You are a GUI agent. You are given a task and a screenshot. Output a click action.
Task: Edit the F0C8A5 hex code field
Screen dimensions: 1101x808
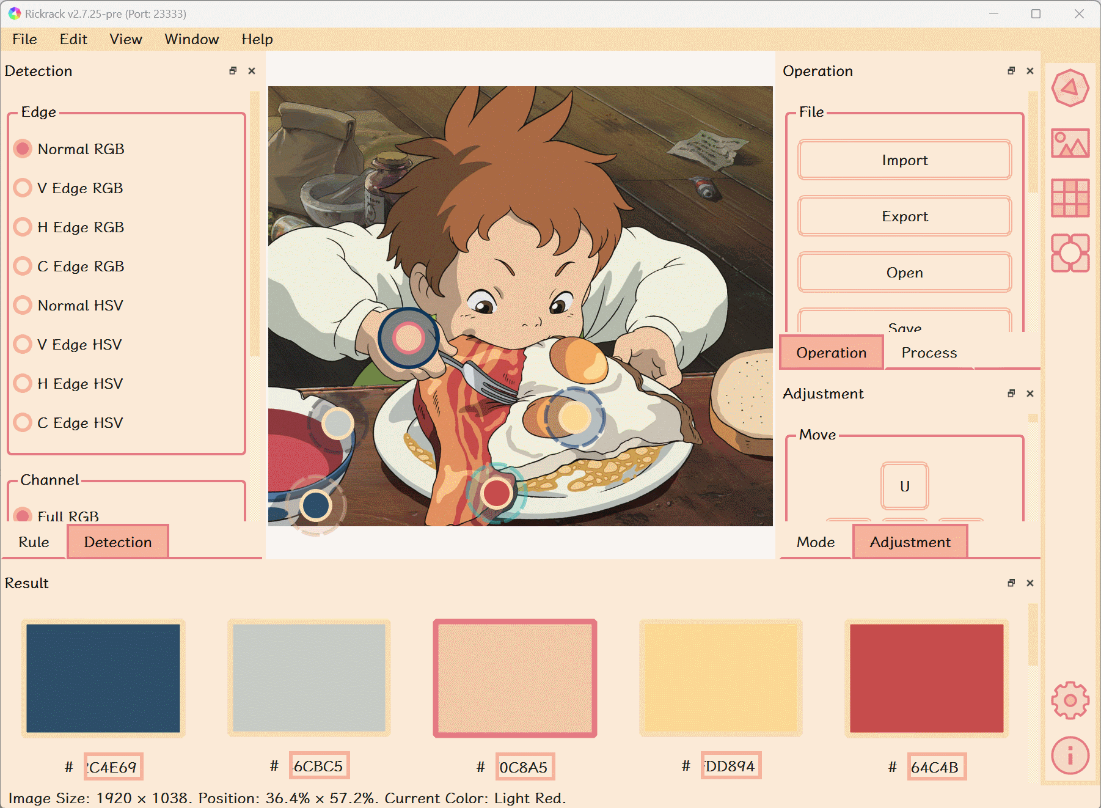coord(525,766)
